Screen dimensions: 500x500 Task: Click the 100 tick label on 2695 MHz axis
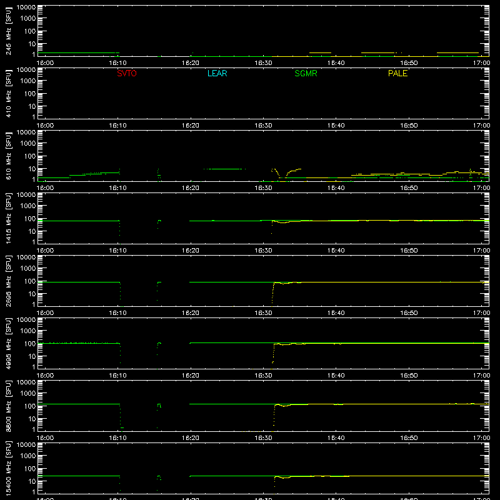tap(30, 281)
